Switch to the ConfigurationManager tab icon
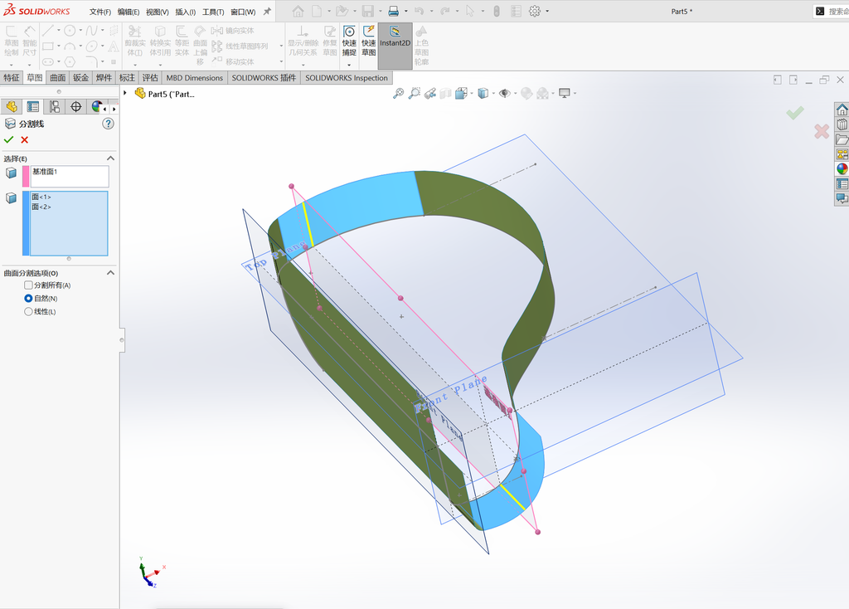The height and width of the screenshot is (609, 849). pyautogui.click(x=55, y=107)
